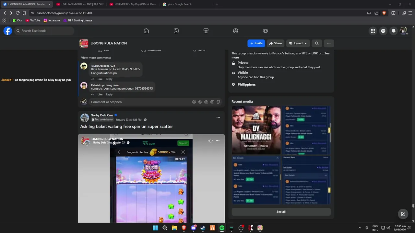
Task: Click View more comments
Action: coord(96,58)
